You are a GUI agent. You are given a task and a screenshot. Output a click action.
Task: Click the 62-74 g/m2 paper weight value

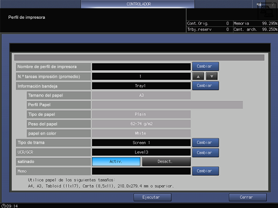click(141, 124)
